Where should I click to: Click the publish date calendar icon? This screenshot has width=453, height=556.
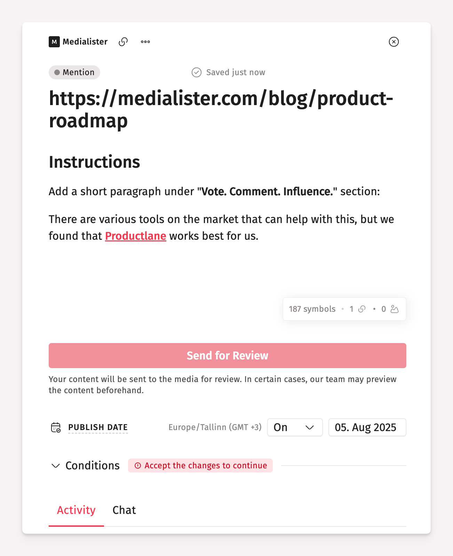(x=56, y=427)
